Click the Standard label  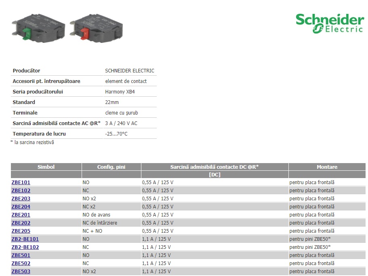tap(24, 102)
